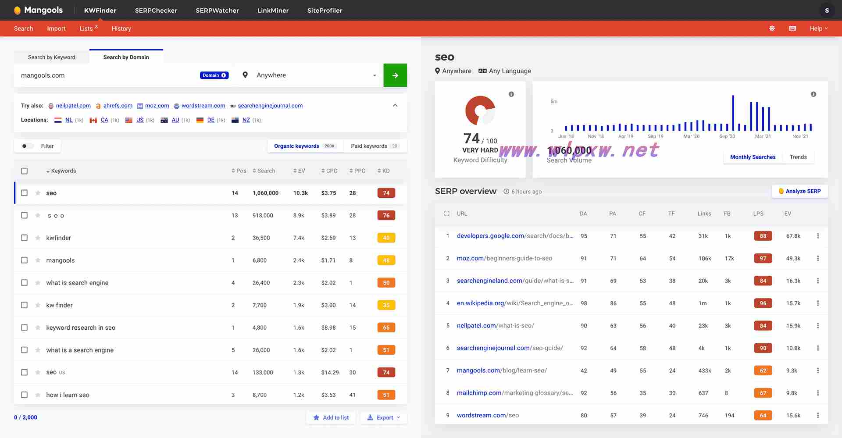Image resolution: width=842 pixels, height=438 pixels.
Task: Click the keyword difficulty donut chart
Action: 480,110
